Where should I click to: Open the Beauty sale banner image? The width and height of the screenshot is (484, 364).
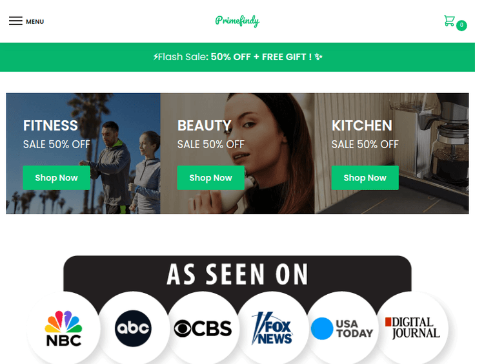pos(237,153)
